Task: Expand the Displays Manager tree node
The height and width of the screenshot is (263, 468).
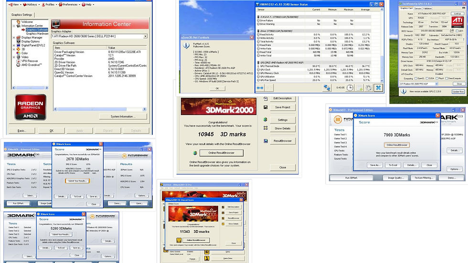Action: pyautogui.click(x=14, y=38)
